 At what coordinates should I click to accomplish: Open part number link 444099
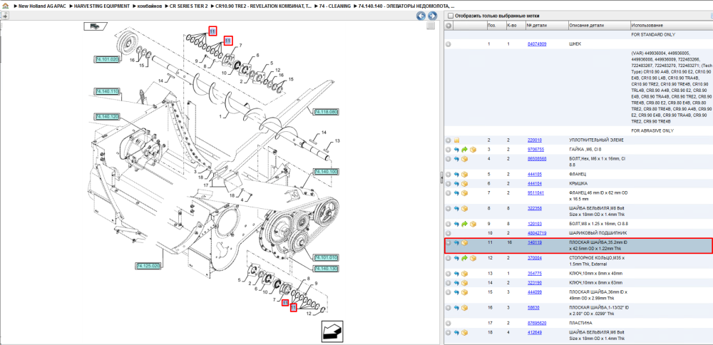[x=534, y=292]
